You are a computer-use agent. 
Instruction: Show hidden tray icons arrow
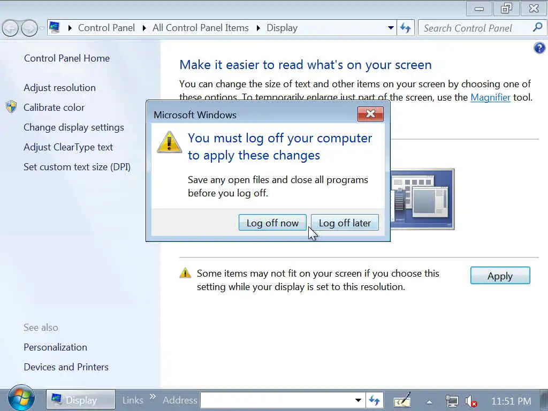point(429,401)
